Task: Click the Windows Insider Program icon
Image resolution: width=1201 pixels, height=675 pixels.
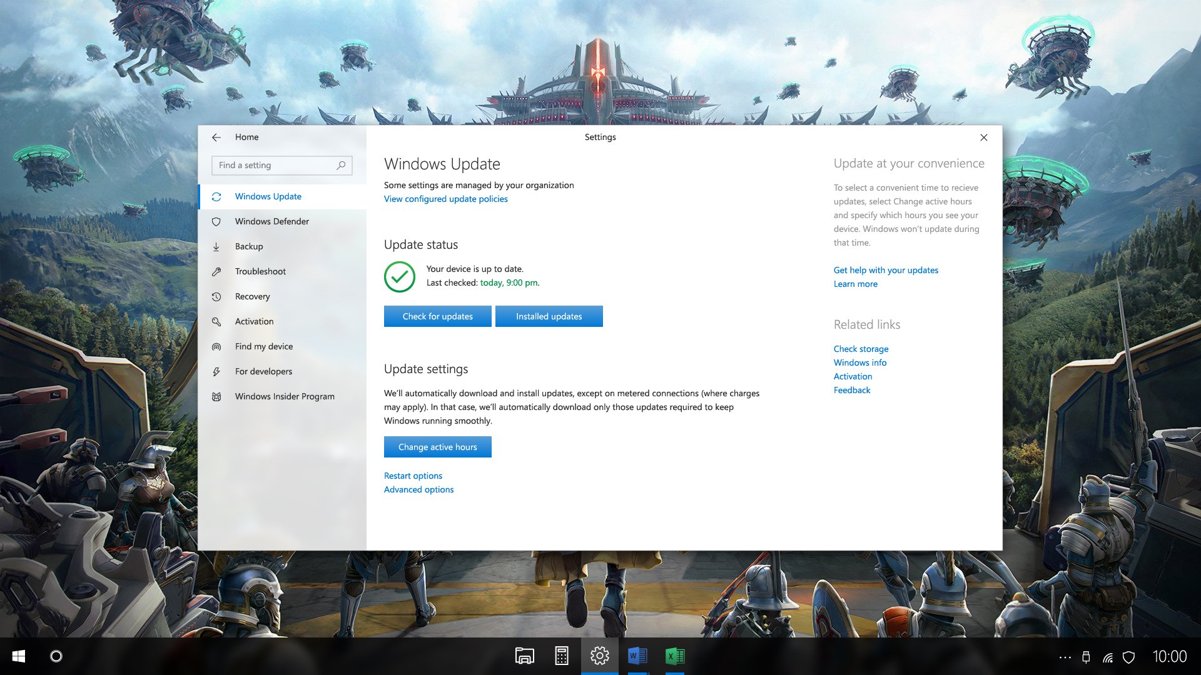Action: pyautogui.click(x=216, y=397)
